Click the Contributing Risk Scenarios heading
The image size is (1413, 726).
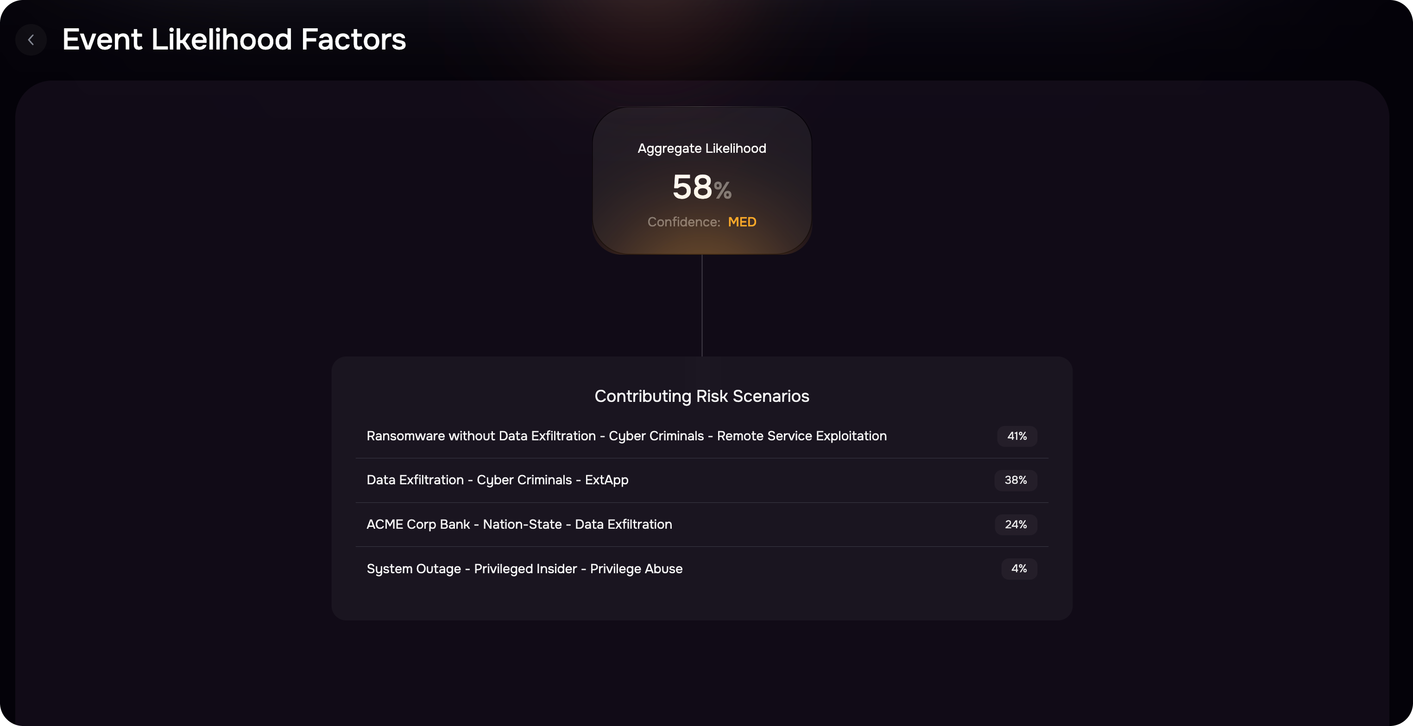(x=701, y=396)
